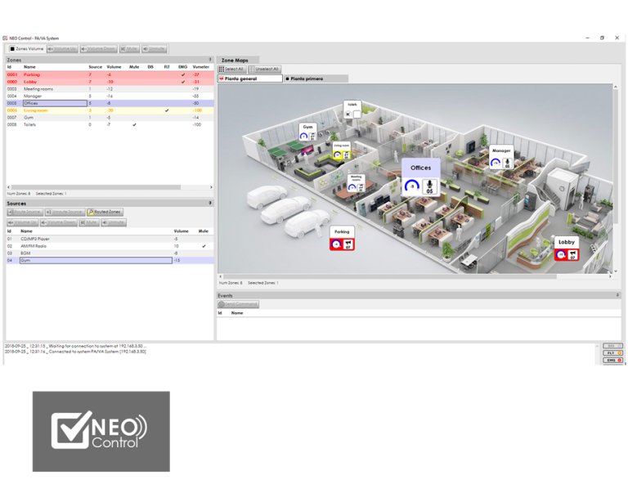Select the Parking zone widget on map
This screenshot has height=502, width=628.
342,240
